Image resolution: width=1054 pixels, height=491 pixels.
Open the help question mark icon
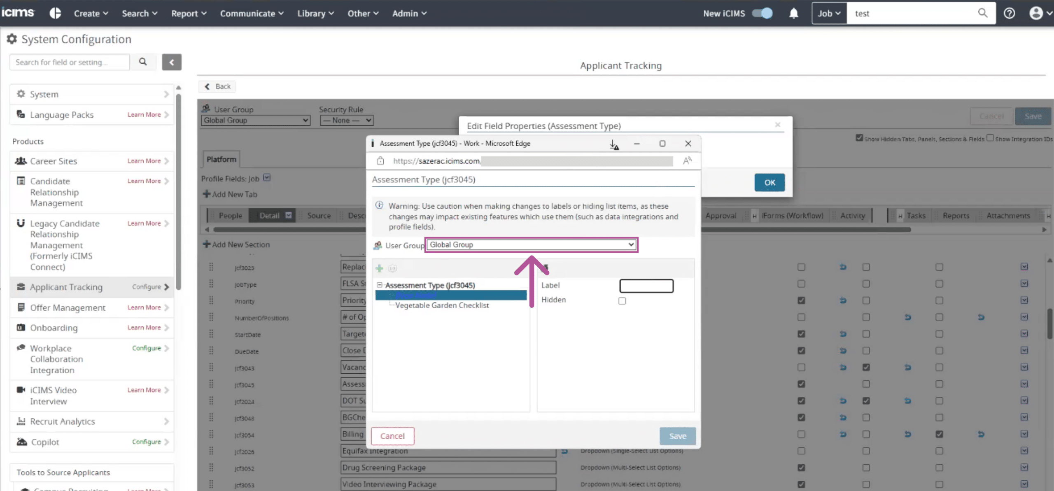click(x=1009, y=13)
